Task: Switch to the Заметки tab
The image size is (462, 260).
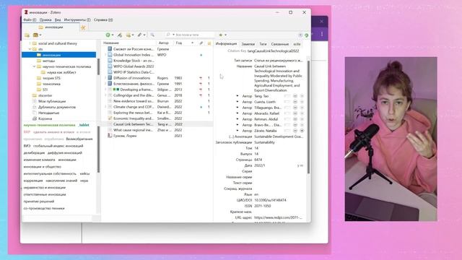Action: [x=248, y=44]
